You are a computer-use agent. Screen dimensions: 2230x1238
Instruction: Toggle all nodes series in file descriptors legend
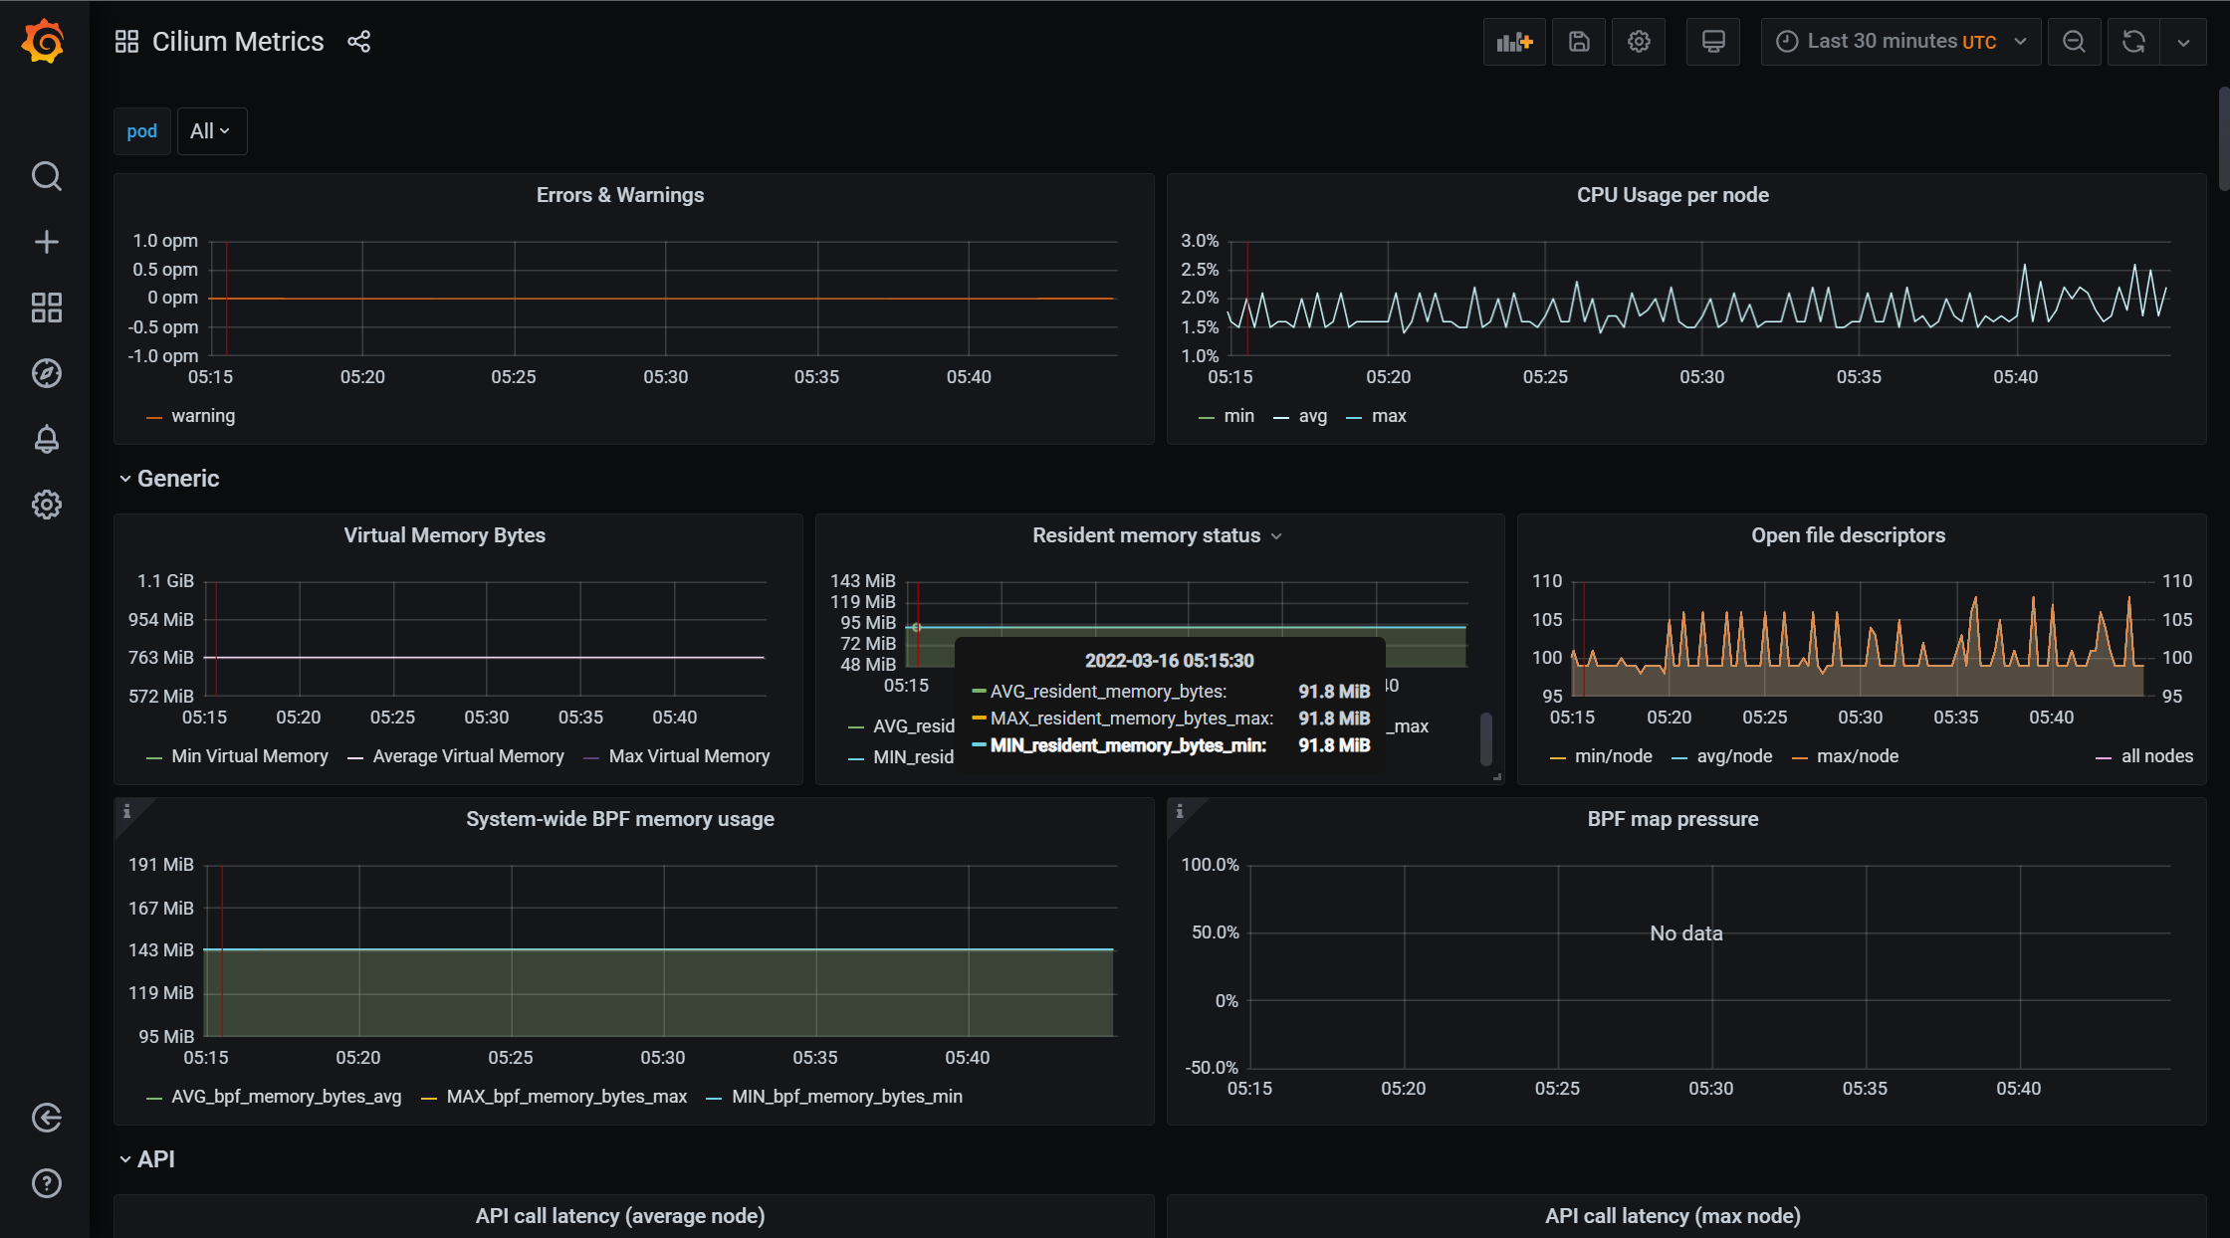2157,756
